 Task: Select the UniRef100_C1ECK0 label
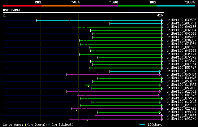click(x=181, y=71)
